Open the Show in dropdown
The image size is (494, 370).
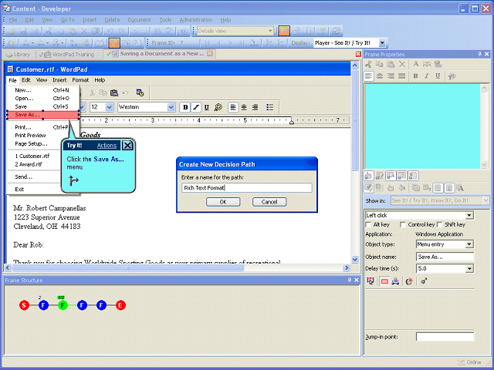pyautogui.click(x=486, y=200)
